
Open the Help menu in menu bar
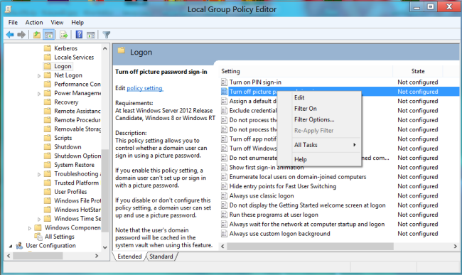pos(77,22)
